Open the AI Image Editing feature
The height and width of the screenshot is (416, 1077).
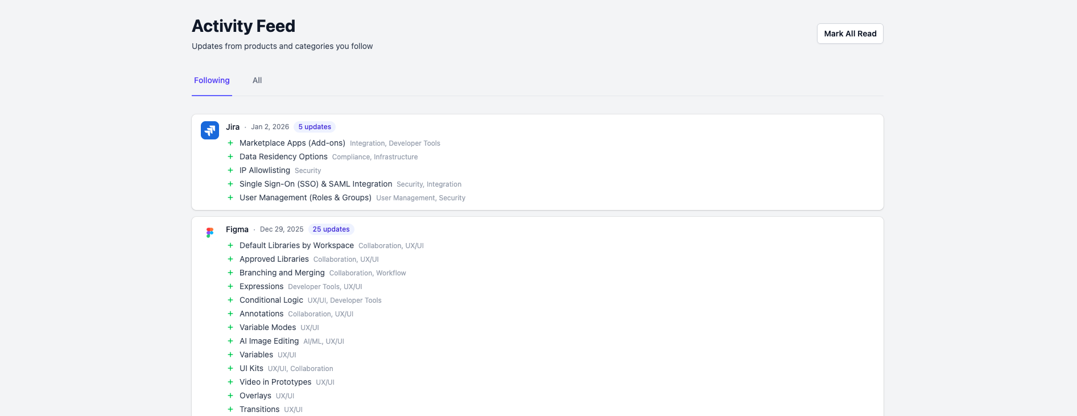(x=269, y=341)
